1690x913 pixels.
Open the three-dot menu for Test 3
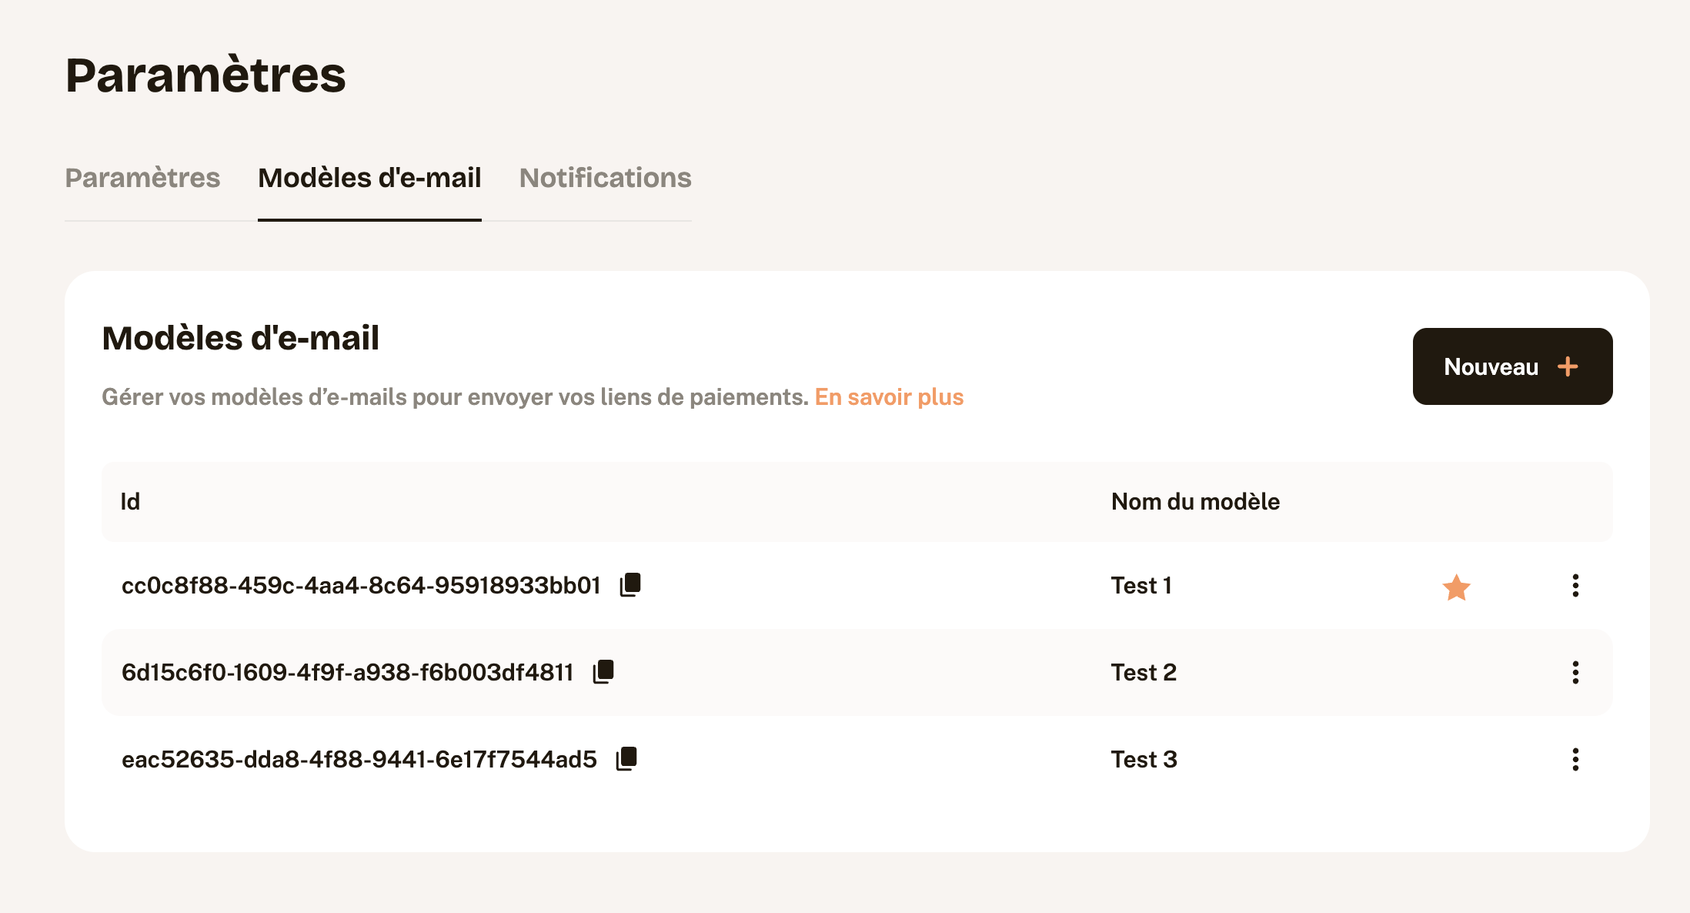coord(1575,760)
